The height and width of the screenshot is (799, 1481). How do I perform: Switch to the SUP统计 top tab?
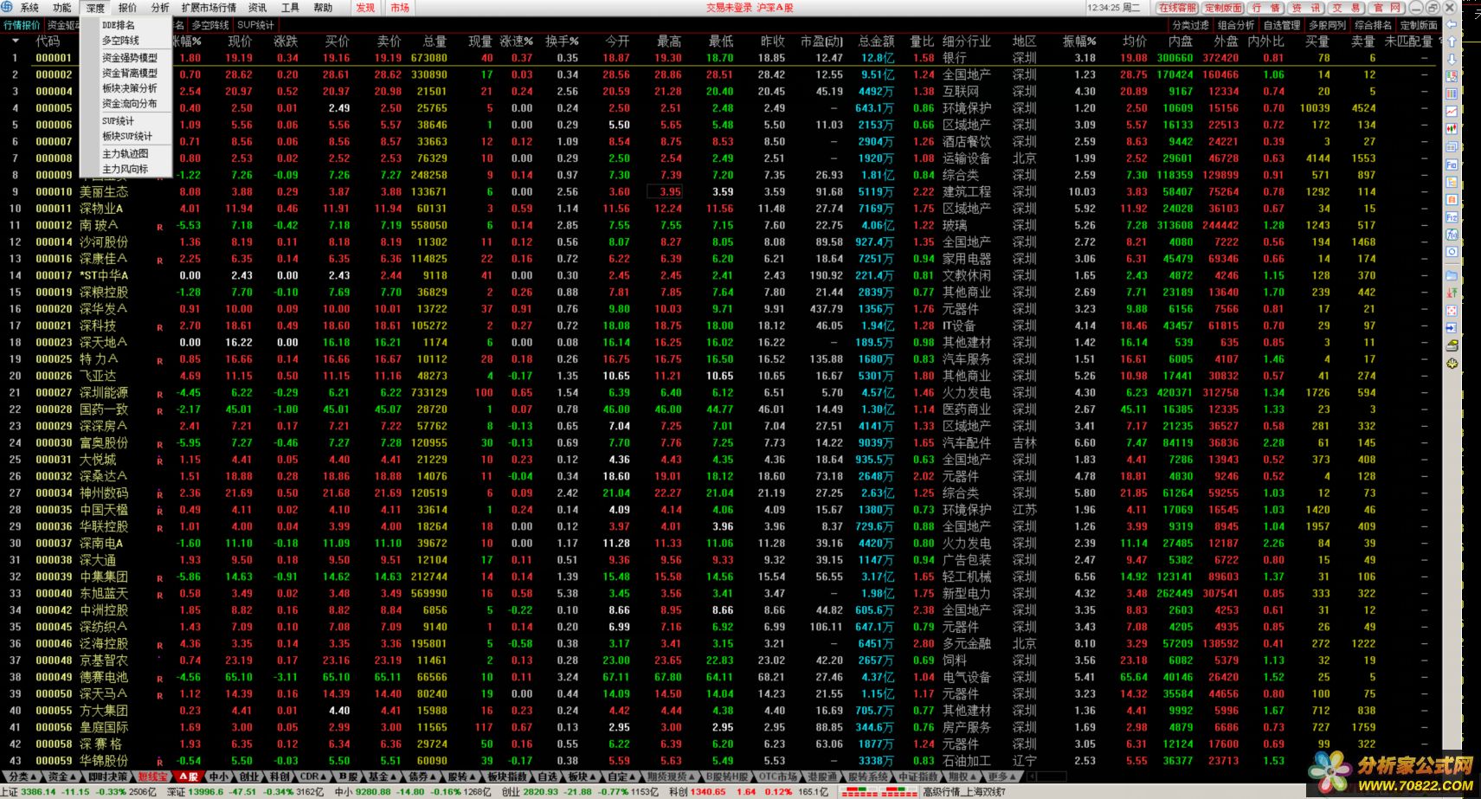point(255,25)
